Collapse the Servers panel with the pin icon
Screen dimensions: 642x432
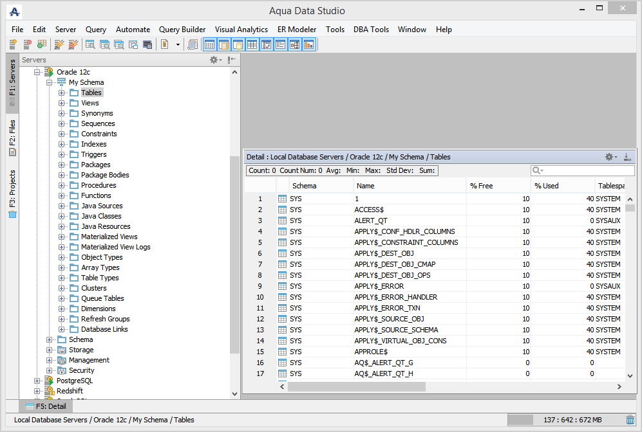[232, 60]
